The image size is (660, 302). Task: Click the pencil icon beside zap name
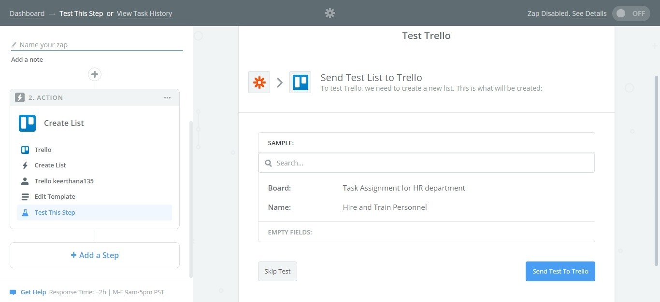click(14, 45)
